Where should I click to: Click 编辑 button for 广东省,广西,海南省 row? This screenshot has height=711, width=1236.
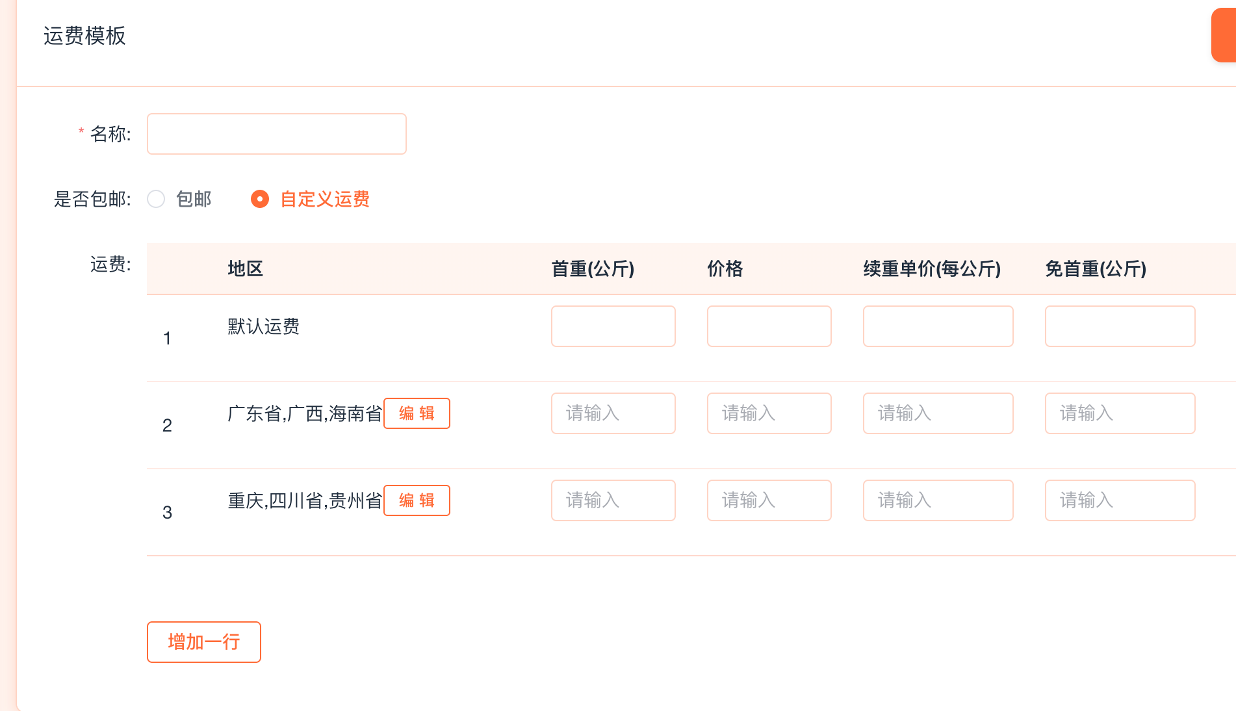417,413
